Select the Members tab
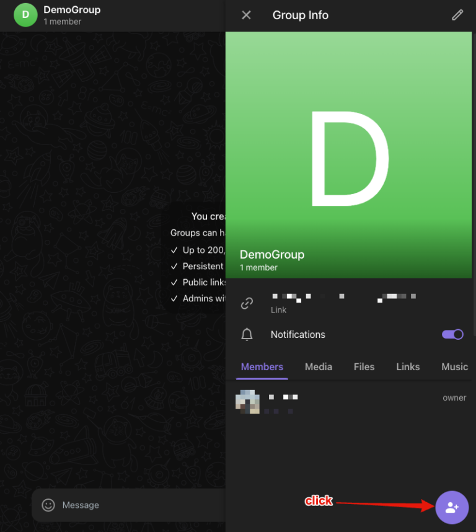This screenshot has width=476, height=532. tap(262, 366)
